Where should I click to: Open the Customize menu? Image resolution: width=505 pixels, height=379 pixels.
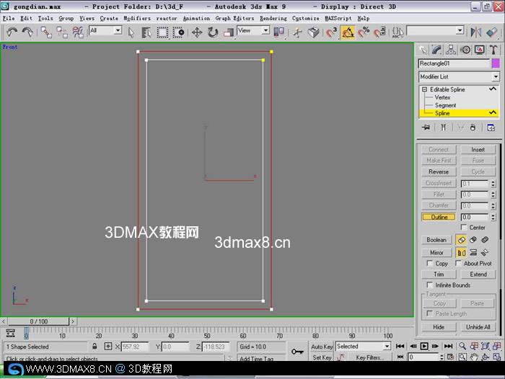[x=306, y=18]
